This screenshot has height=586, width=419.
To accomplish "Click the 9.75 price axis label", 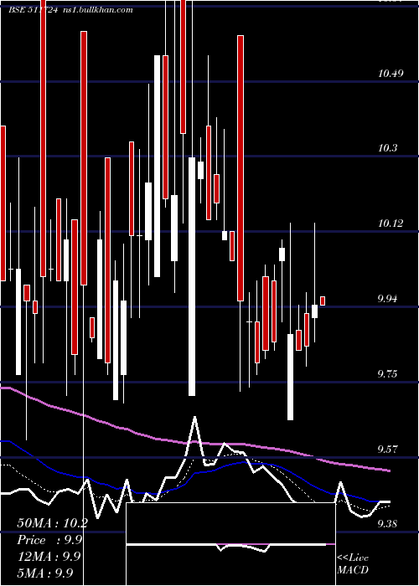I will (x=389, y=374).
